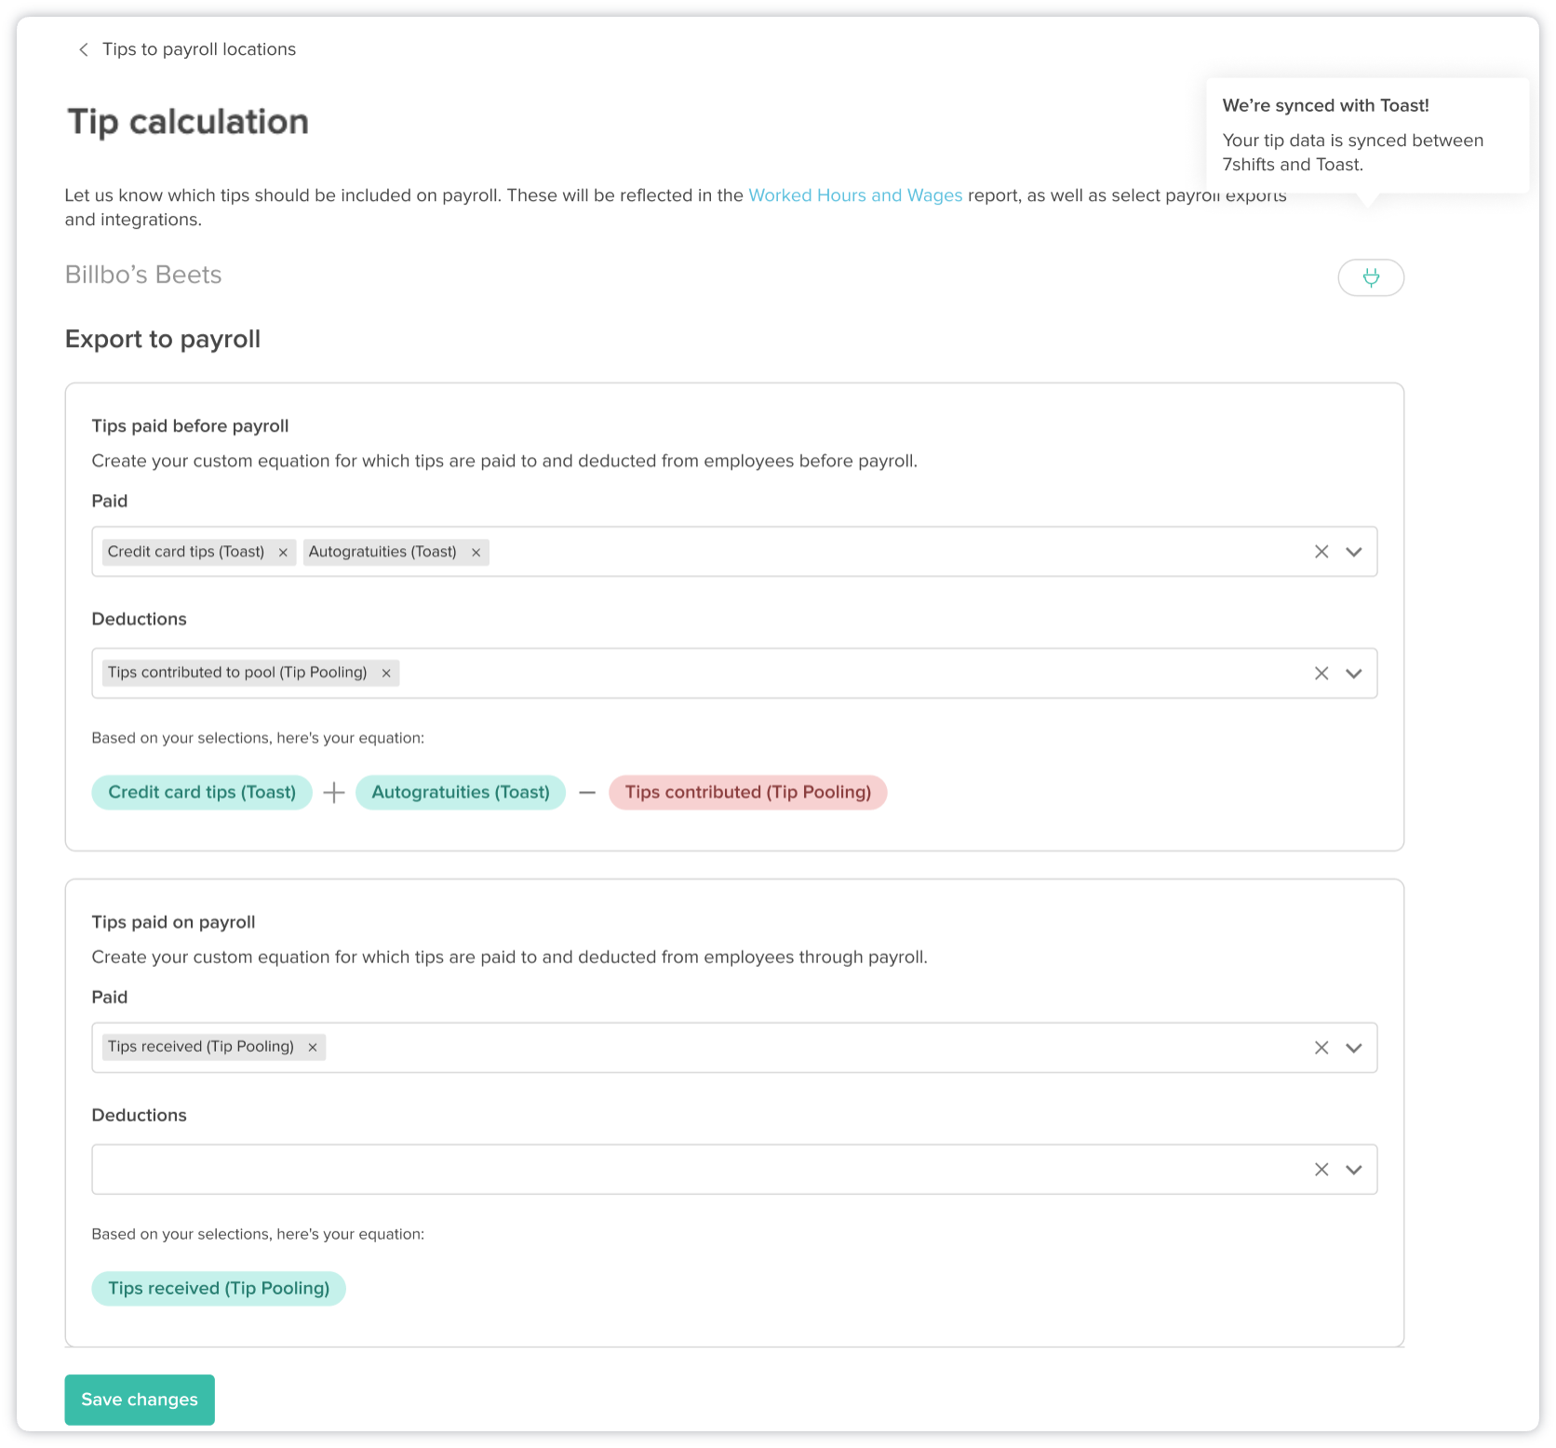Select the Credit card tips equation pill
Image resolution: width=1556 pixels, height=1448 pixels.
tap(201, 792)
